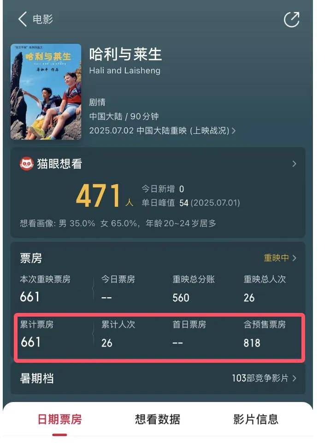Open the 哈利与莱生 movie poster

coord(46,91)
